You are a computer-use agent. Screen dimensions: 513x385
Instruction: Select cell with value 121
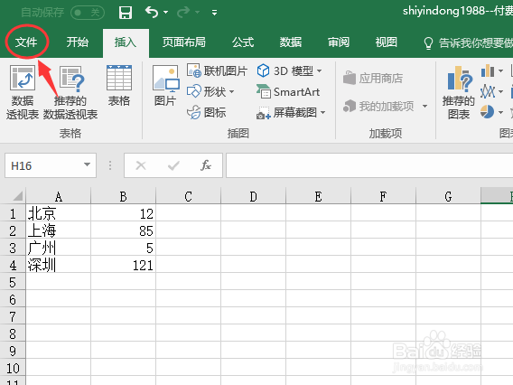(x=123, y=265)
